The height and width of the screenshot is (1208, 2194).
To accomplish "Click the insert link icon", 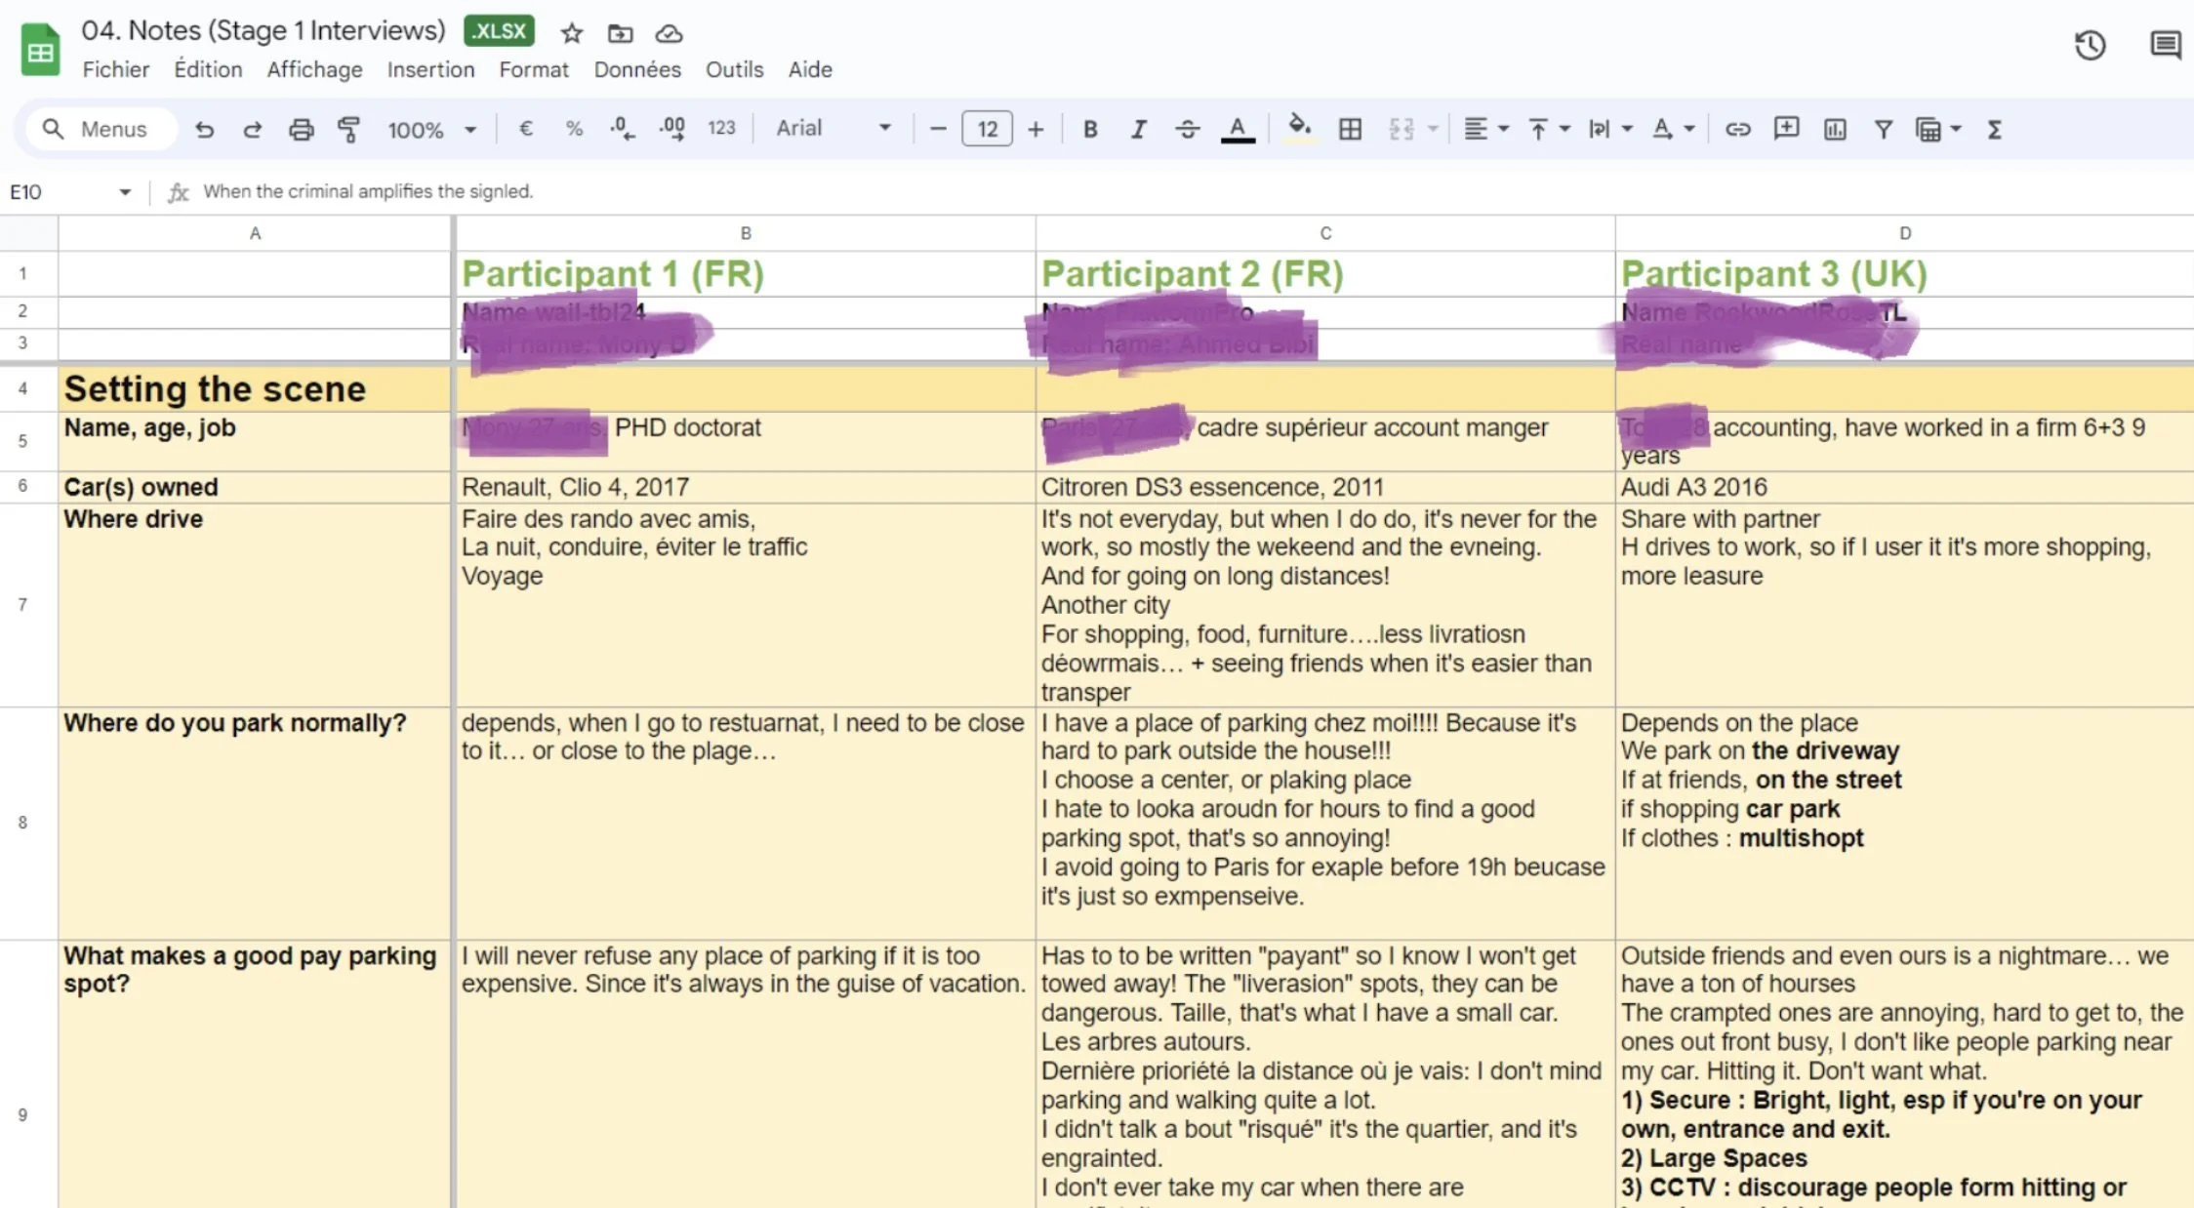I will pyautogui.click(x=1737, y=129).
